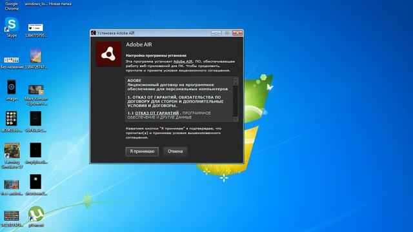Viewport: 413px width, 232px height.
Task: Select the 1384726747 image file
Action: (x=36, y=59)
